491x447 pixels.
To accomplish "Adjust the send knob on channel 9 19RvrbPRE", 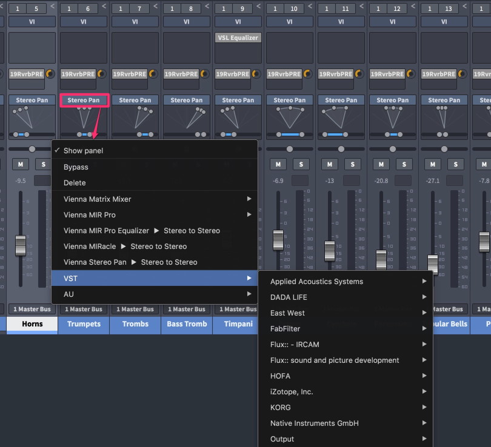I will pos(256,74).
